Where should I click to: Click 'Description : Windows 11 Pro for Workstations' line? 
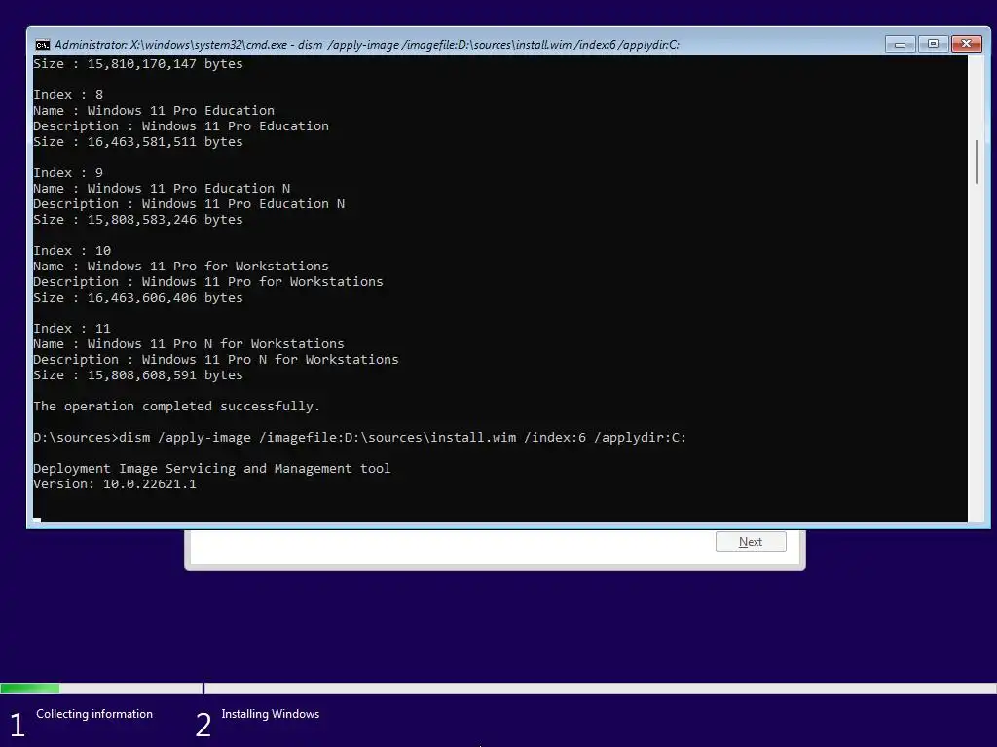tap(208, 281)
